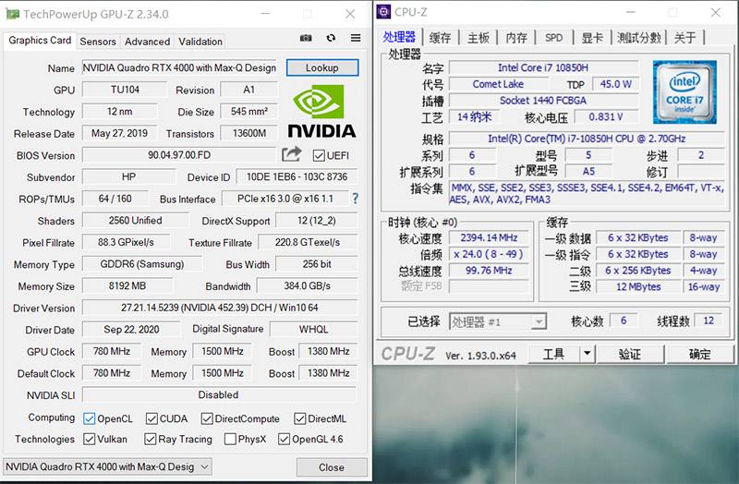Click the BIOS Version field 90.04.97.00.FD
739x484 pixels.
(x=179, y=155)
